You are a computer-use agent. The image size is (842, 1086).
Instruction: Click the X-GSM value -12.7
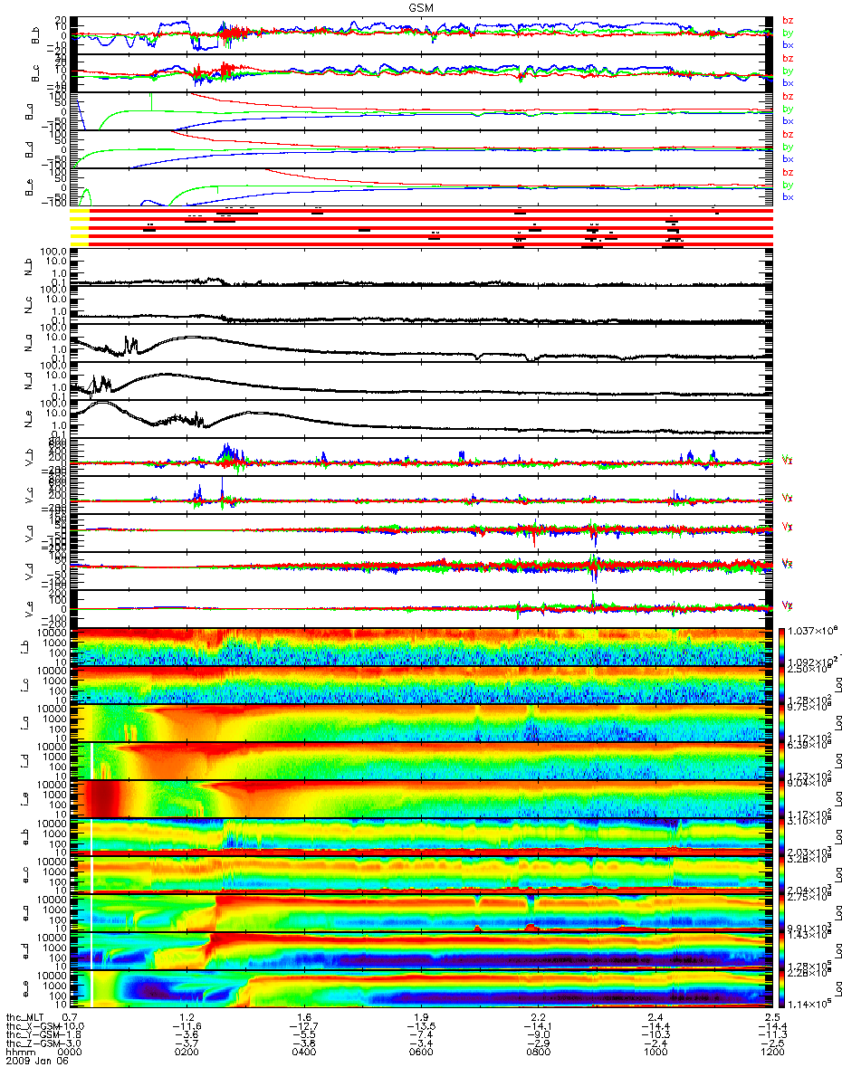pyautogui.click(x=302, y=1025)
